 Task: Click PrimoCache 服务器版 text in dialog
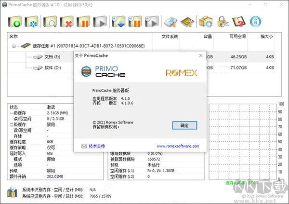pyautogui.click(x=110, y=91)
